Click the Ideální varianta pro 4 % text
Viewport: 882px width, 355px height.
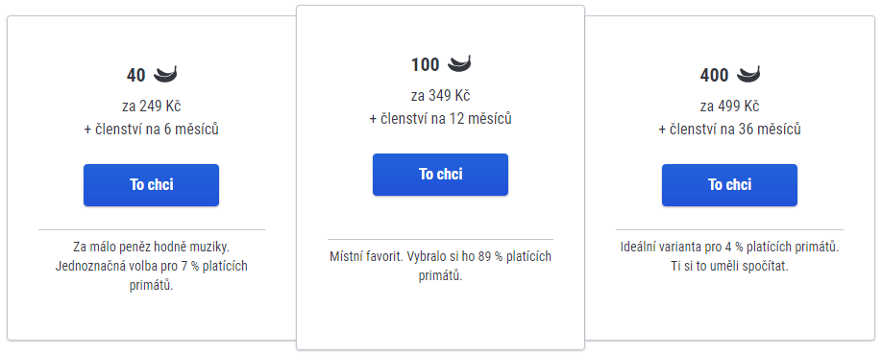tap(729, 247)
